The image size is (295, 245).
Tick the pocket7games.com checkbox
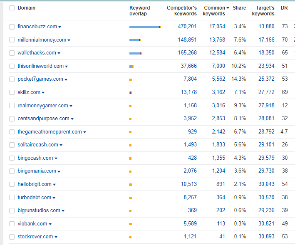click(12, 79)
